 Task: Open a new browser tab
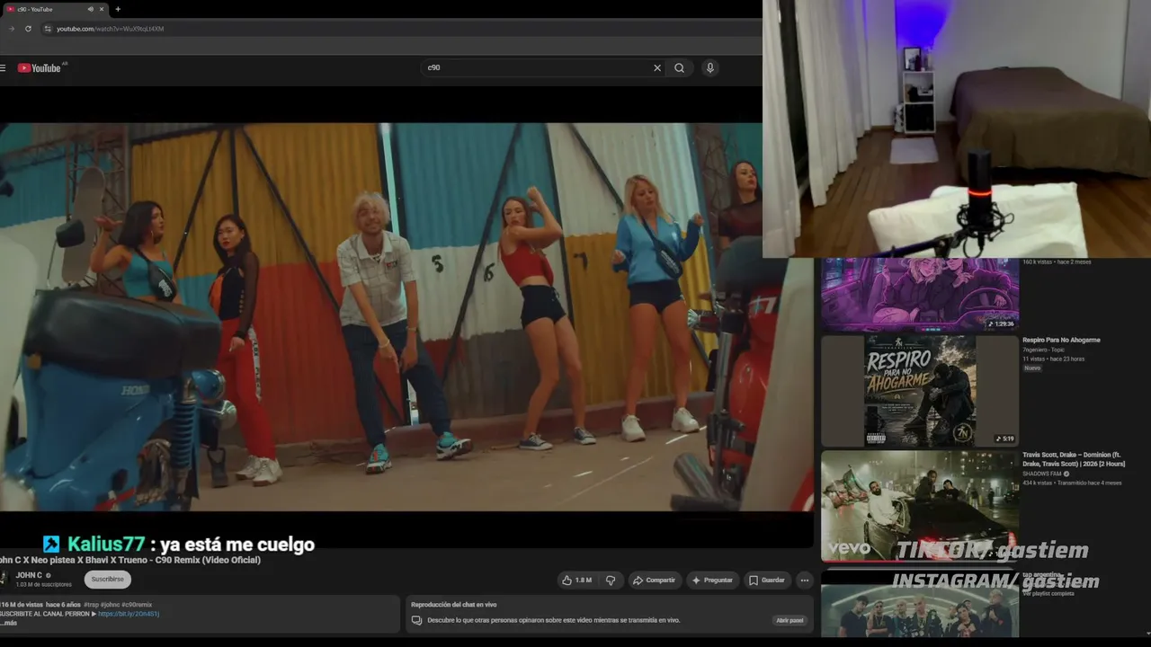click(x=118, y=9)
